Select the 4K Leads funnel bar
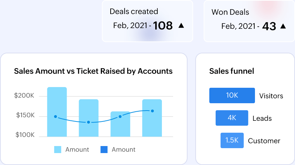The height and width of the screenshot is (165, 295). 232,118
